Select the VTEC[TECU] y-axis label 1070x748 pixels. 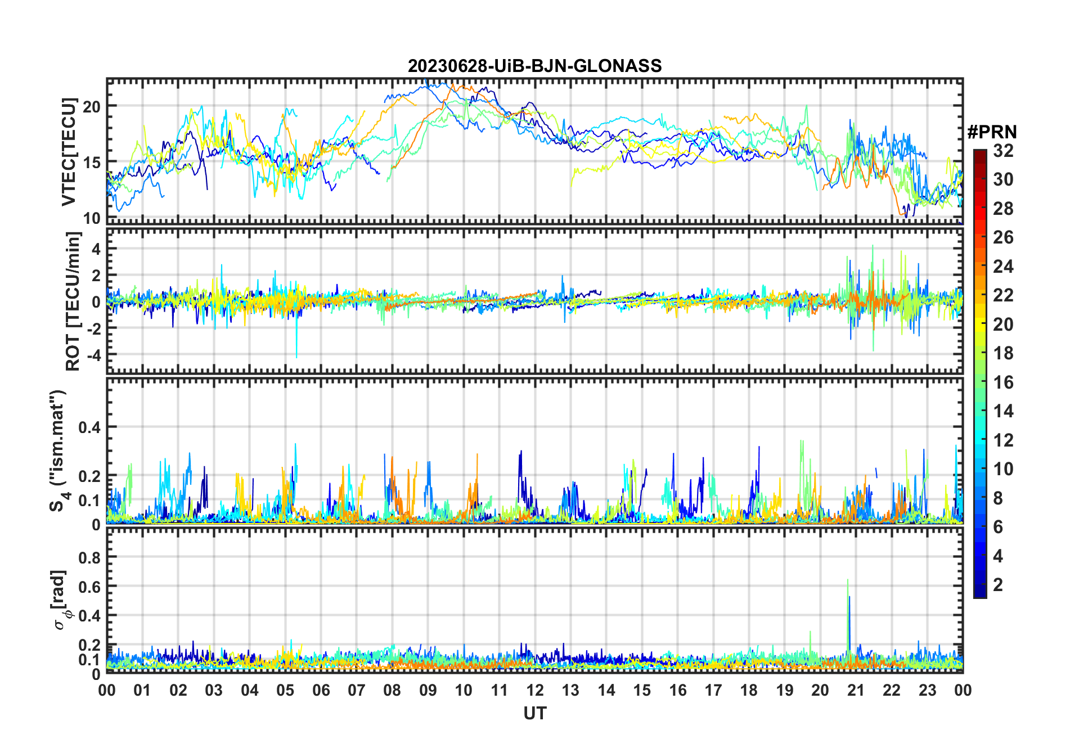pyautogui.click(x=69, y=152)
